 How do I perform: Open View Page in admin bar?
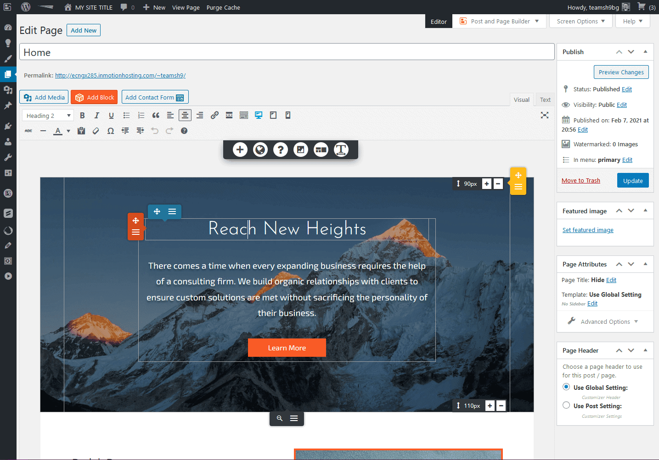coord(186,7)
